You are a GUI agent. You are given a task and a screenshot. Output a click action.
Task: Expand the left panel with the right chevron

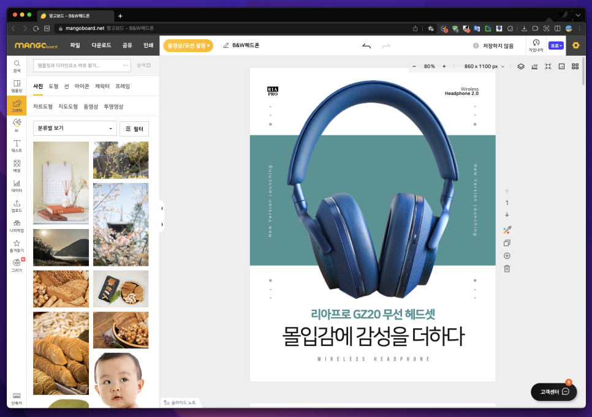[162, 225]
